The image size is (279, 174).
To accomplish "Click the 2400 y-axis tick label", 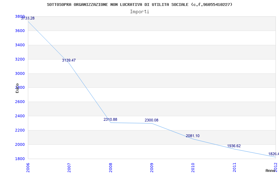I will click(20, 116).
